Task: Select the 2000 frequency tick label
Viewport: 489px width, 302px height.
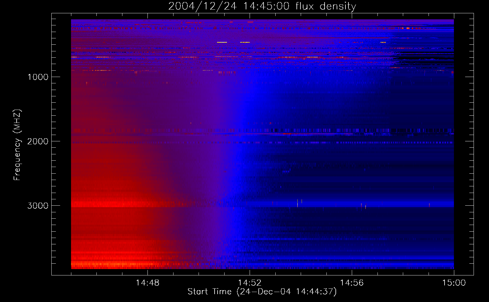Action: pos(38,141)
